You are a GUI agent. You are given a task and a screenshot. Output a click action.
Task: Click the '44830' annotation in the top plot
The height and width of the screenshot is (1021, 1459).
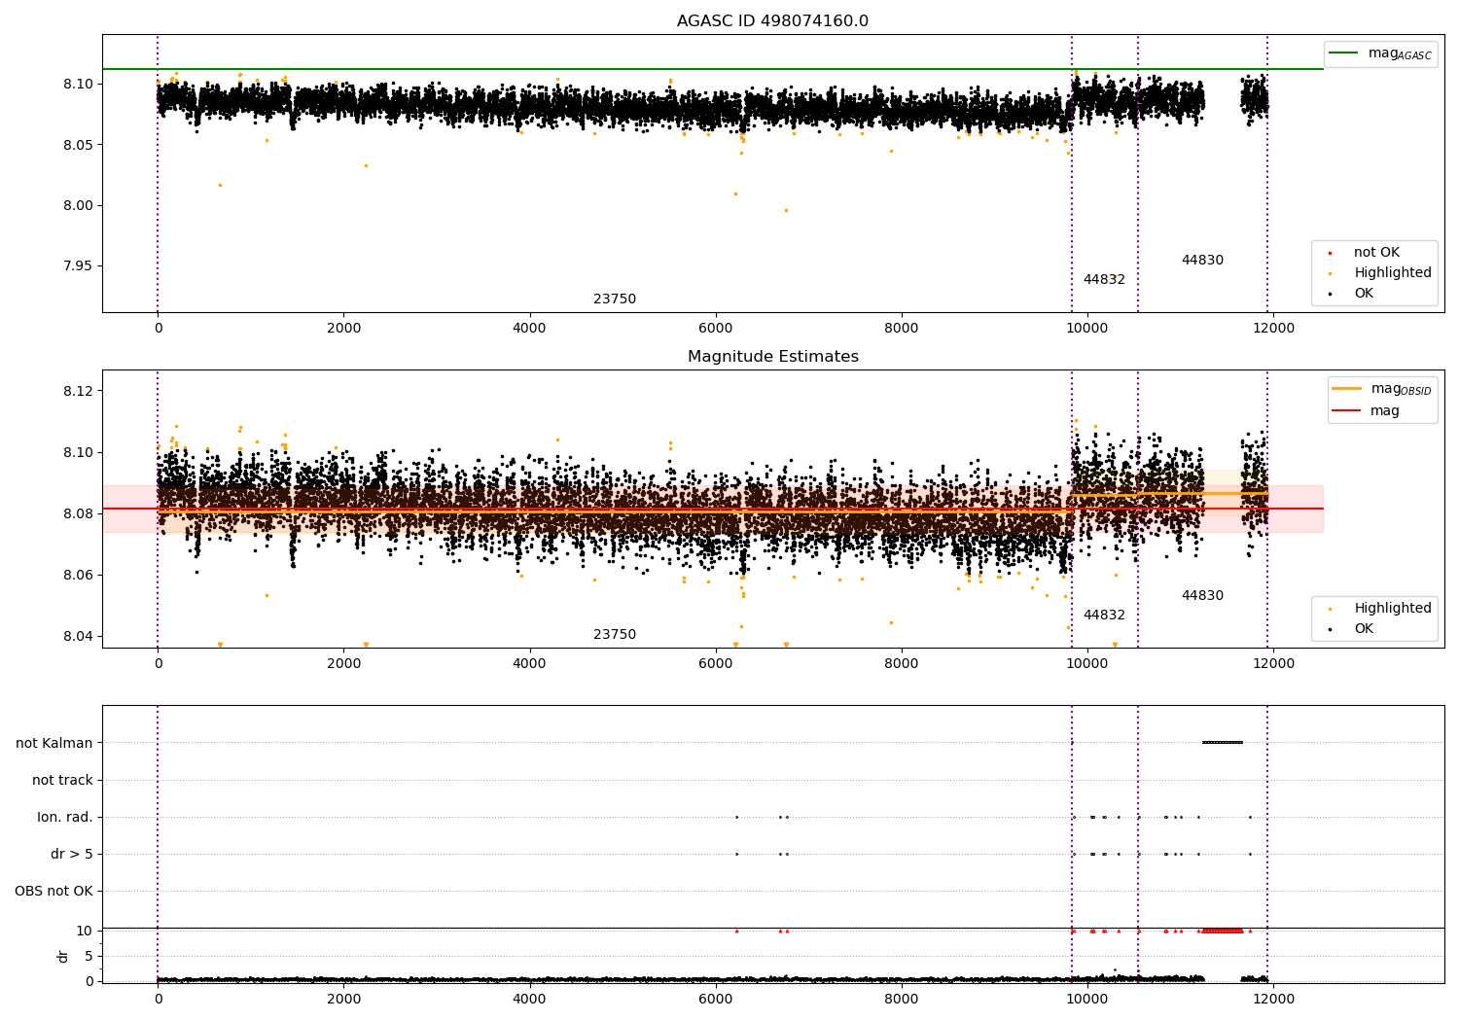coord(1202,261)
